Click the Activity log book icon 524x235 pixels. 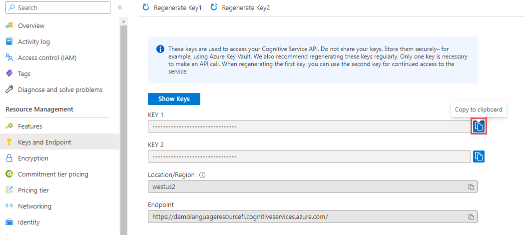tap(9, 41)
